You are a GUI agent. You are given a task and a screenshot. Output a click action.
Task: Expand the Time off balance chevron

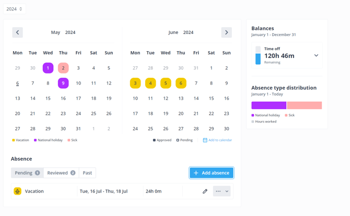click(316, 55)
